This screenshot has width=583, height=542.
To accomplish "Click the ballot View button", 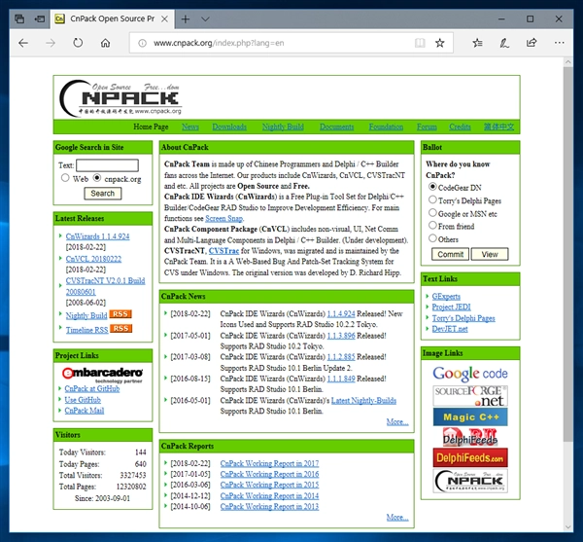I will pyautogui.click(x=490, y=254).
